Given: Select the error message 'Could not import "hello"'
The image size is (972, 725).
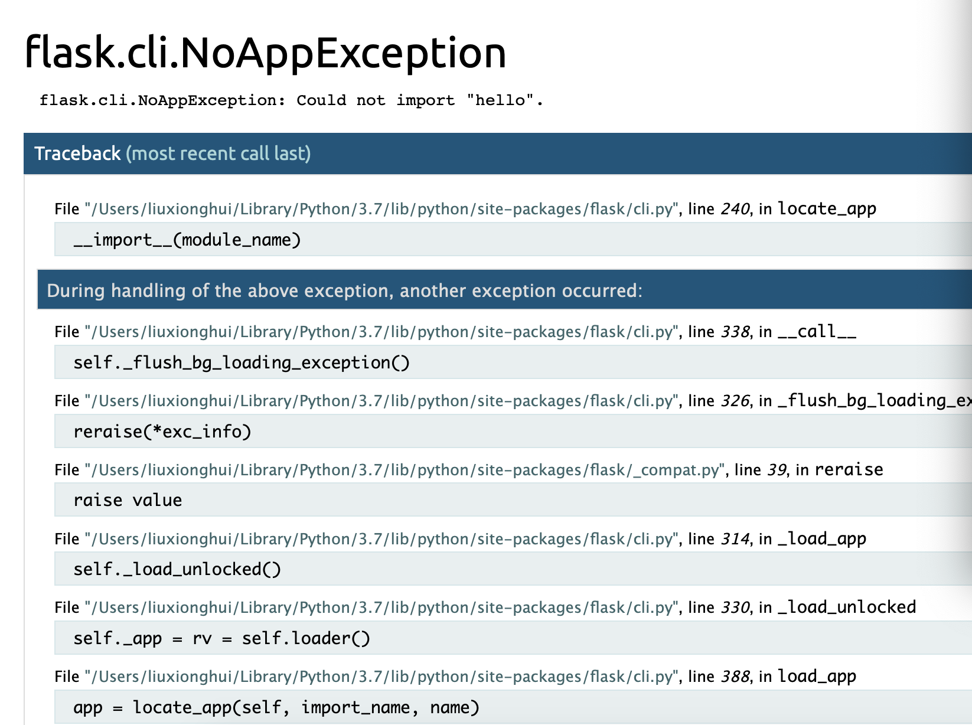Looking at the screenshot, I should tap(419, 100).
